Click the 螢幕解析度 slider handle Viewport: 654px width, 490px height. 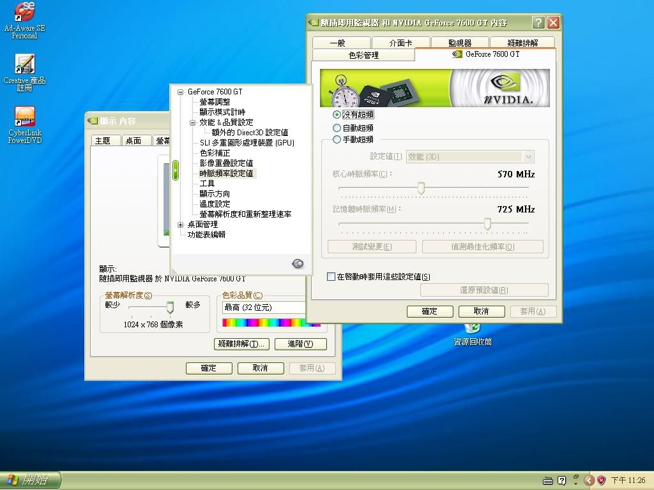[x=170, y=308]
